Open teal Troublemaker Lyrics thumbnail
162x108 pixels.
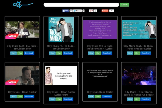(x=139, y=29)
